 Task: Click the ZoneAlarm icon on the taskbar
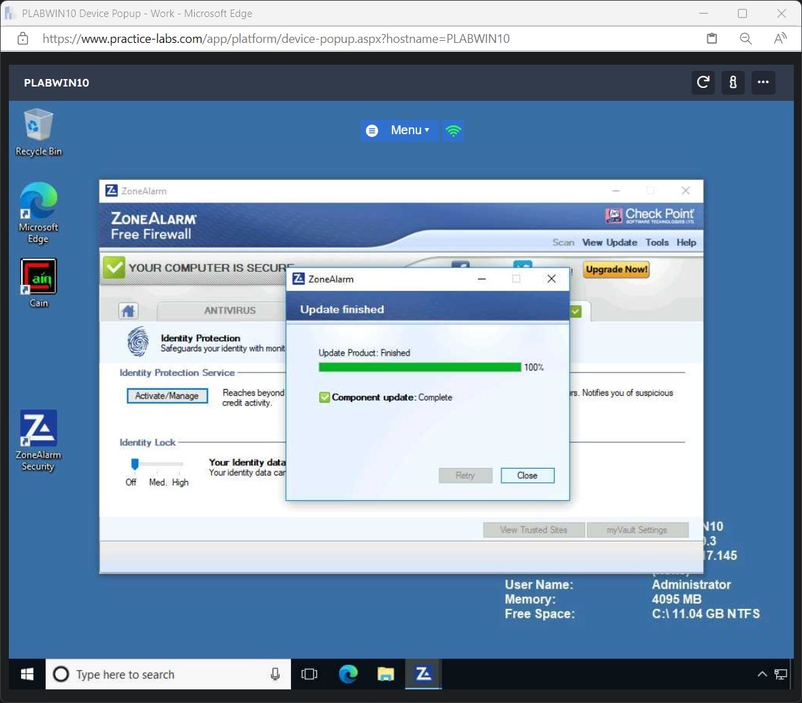[x=423, y=674]
